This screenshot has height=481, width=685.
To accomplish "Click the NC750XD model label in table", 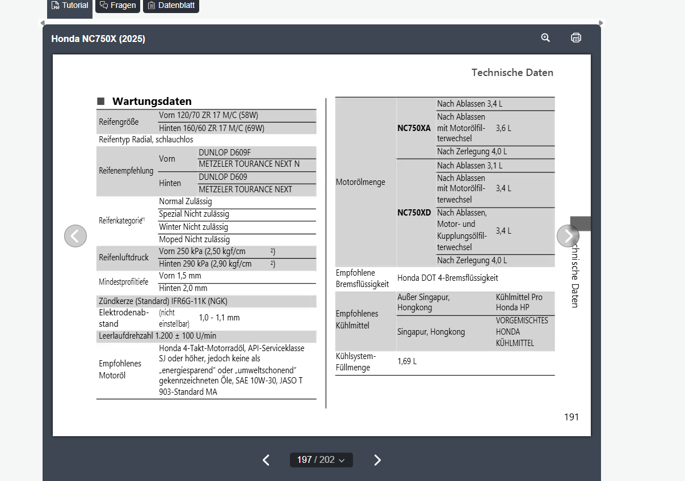I will point(414,213).
